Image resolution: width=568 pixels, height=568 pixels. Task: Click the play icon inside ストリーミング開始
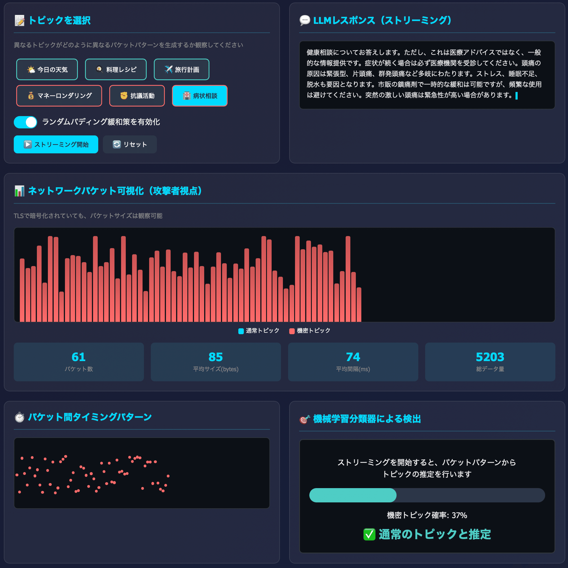tap(28, 144)
